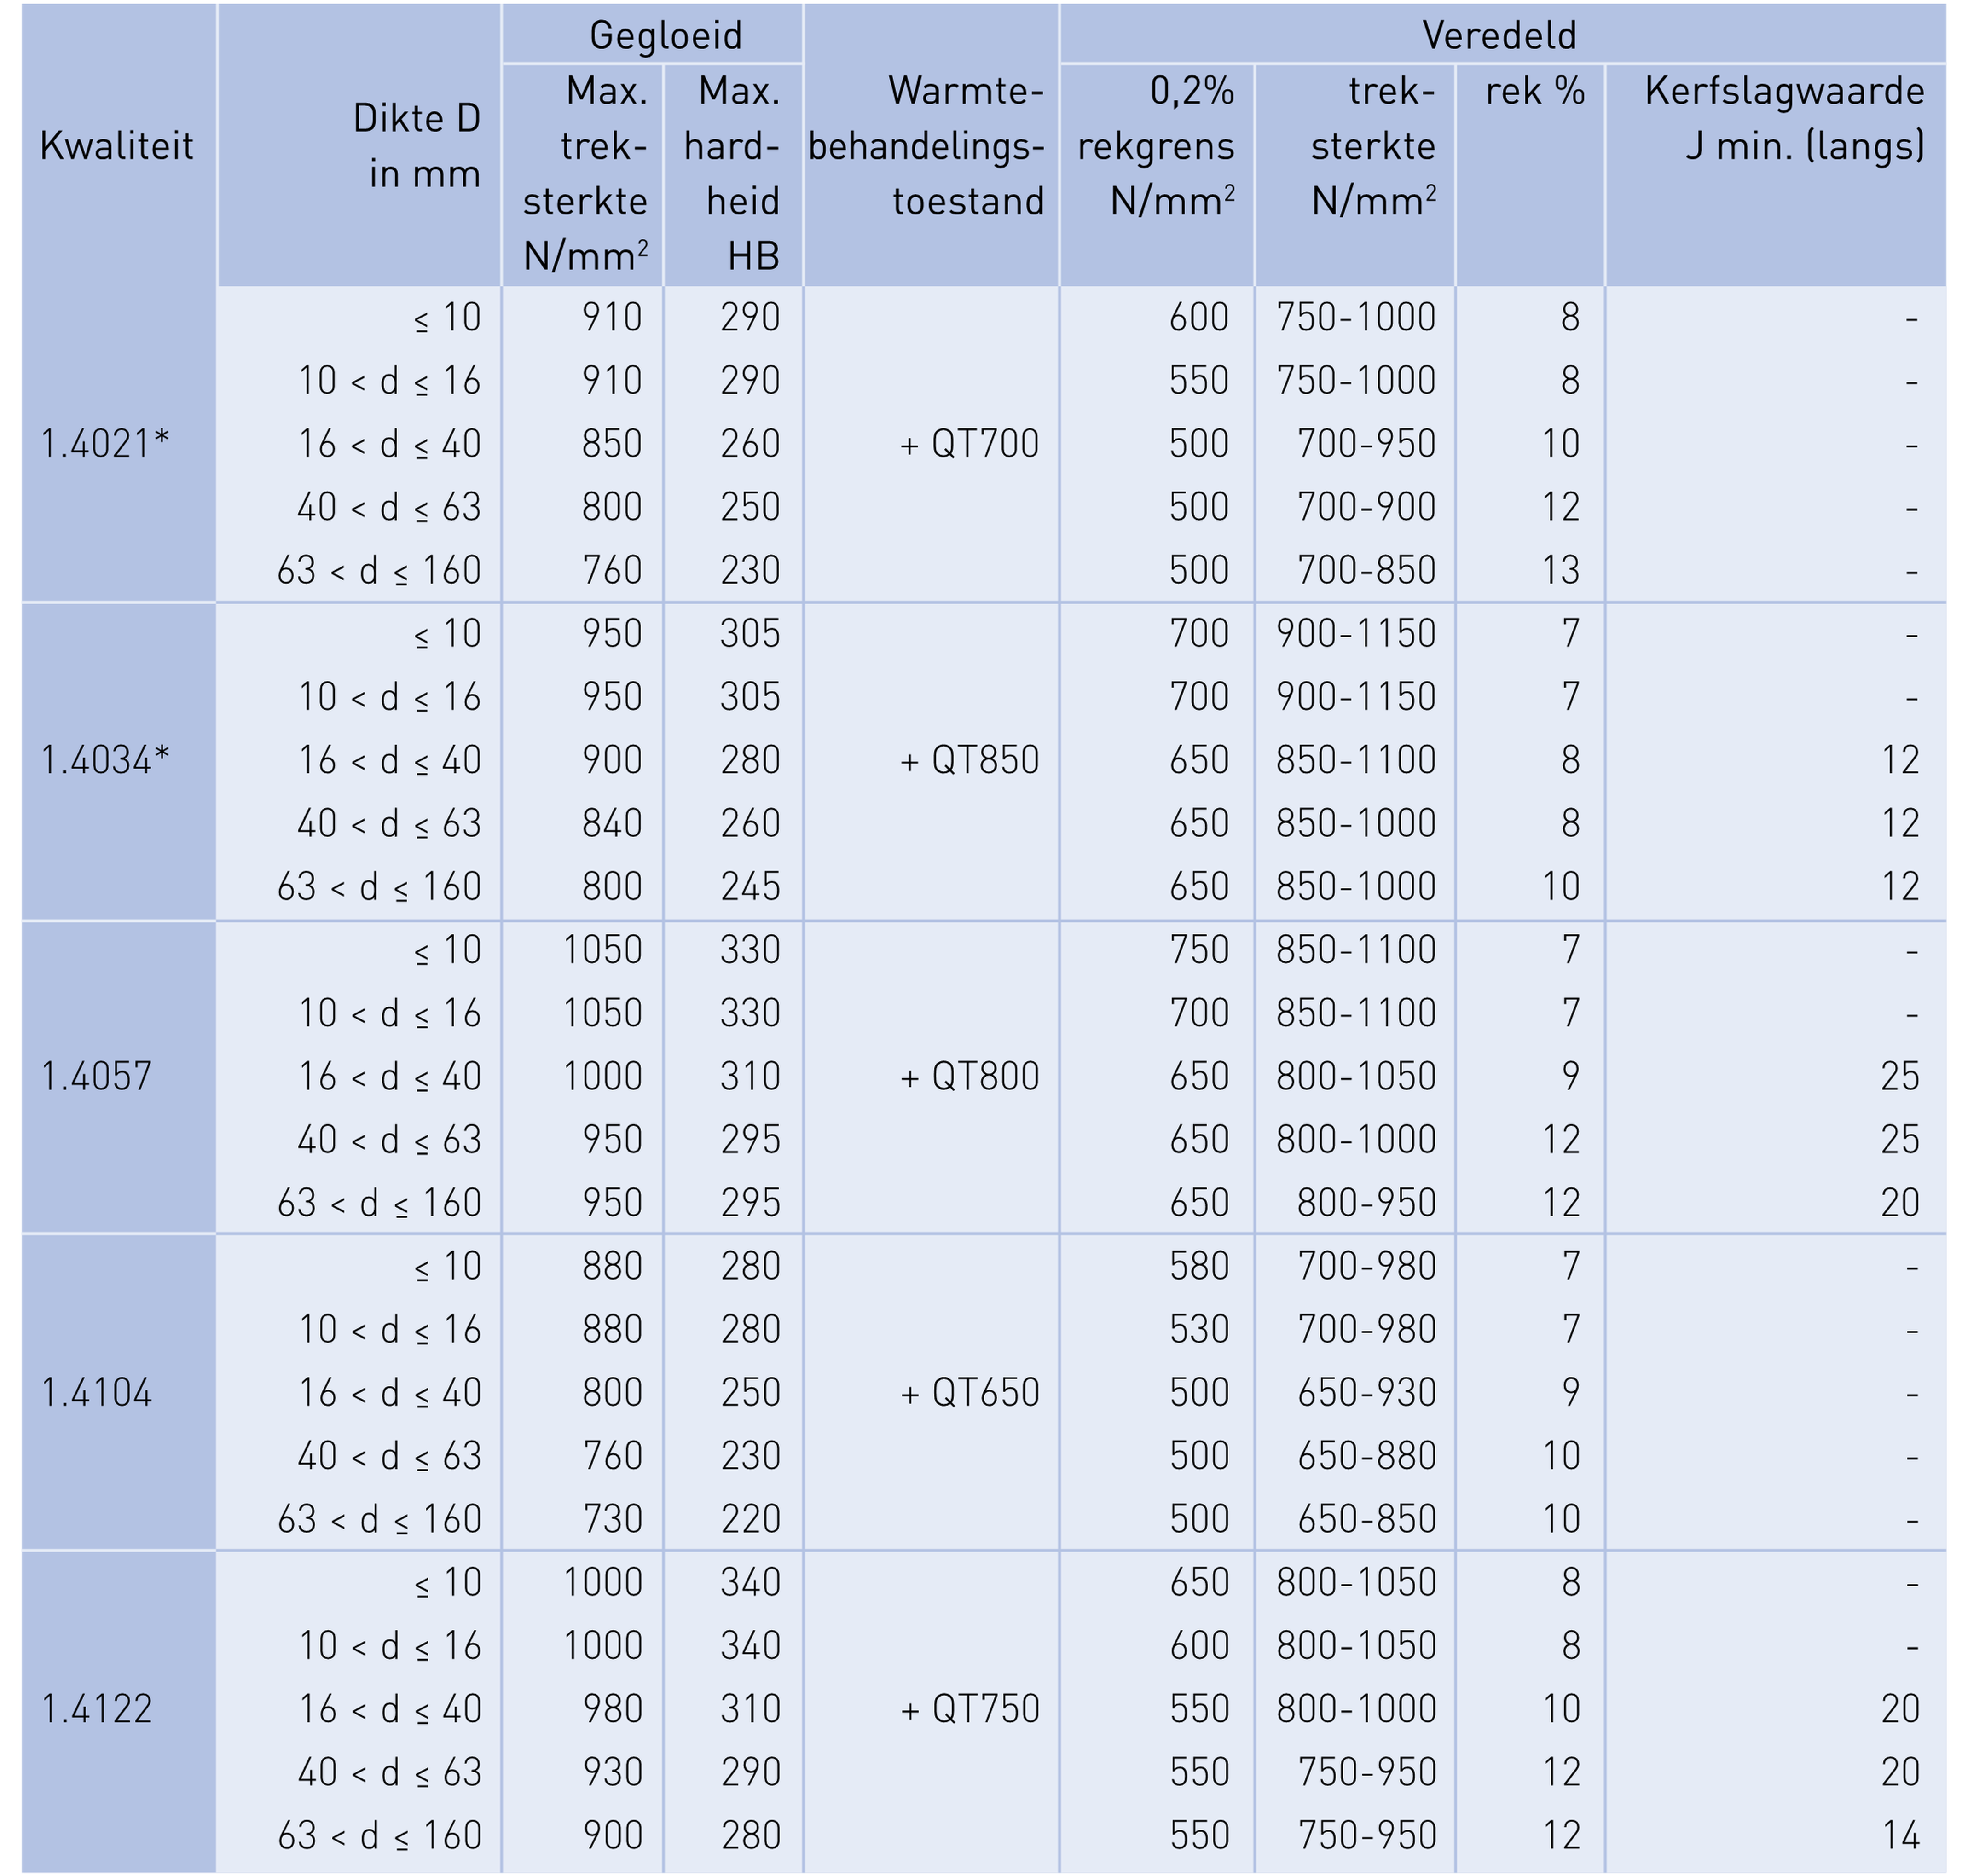Image resolution: width=1968 pixels, height=1876 pixels.
Task: Click the 1.4057 quality cell
Action: (x=97, y=1076)
